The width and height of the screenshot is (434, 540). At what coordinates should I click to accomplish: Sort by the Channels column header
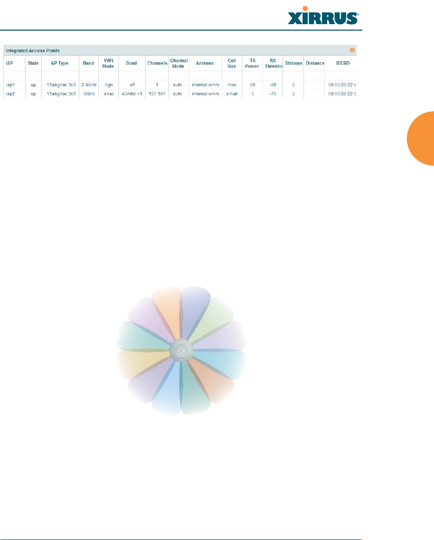tap(157, 63)
